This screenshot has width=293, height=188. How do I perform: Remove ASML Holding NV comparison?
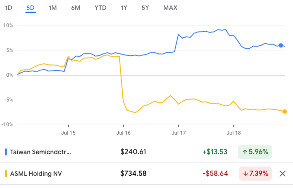[282, 173]
